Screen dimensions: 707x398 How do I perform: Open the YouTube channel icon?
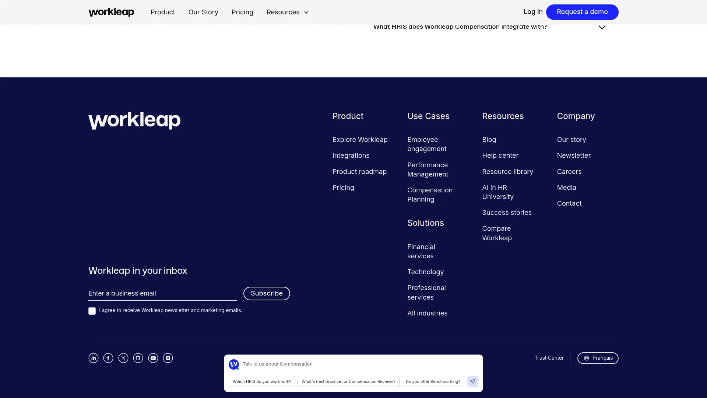[x=153, y=358]
